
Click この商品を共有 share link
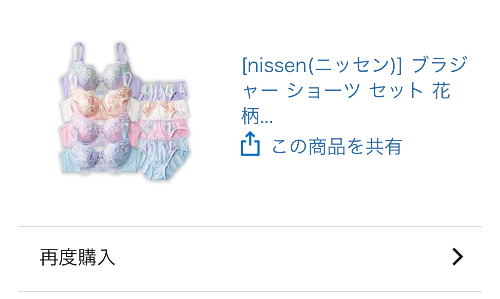pyautogui.click(x=337, y=146)
